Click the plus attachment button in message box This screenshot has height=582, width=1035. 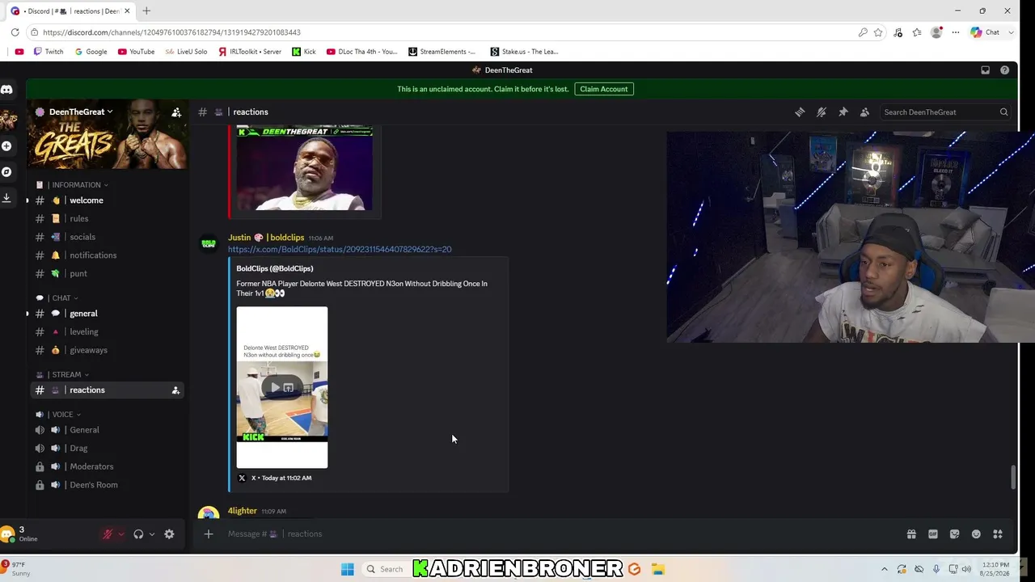[x=208, y=534]
